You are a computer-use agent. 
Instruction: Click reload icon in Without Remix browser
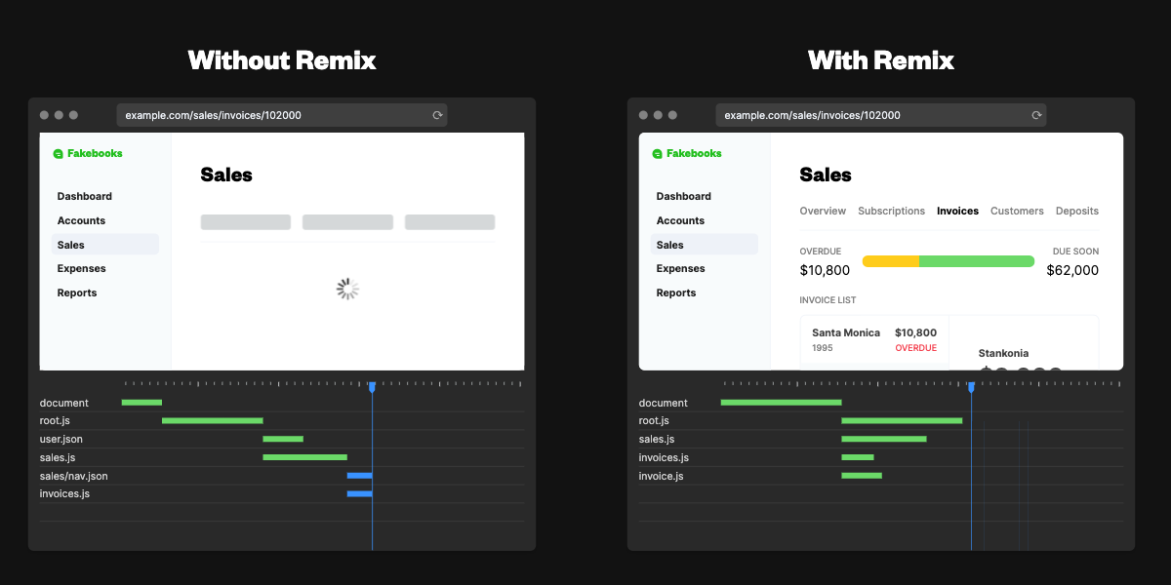point(438,115)
